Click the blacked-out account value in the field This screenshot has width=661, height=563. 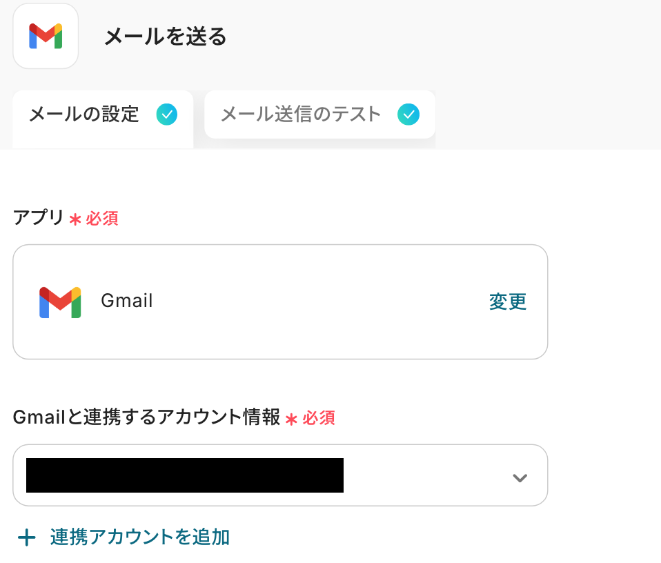tap(185, 475)
